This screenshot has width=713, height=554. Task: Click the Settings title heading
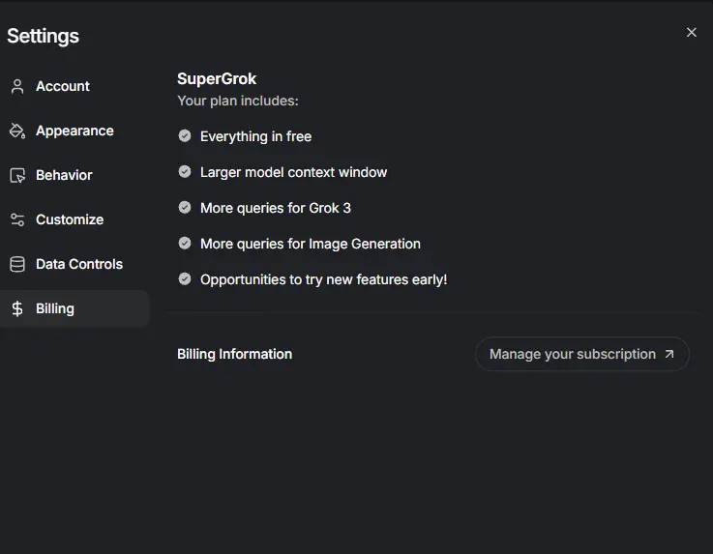44,37
